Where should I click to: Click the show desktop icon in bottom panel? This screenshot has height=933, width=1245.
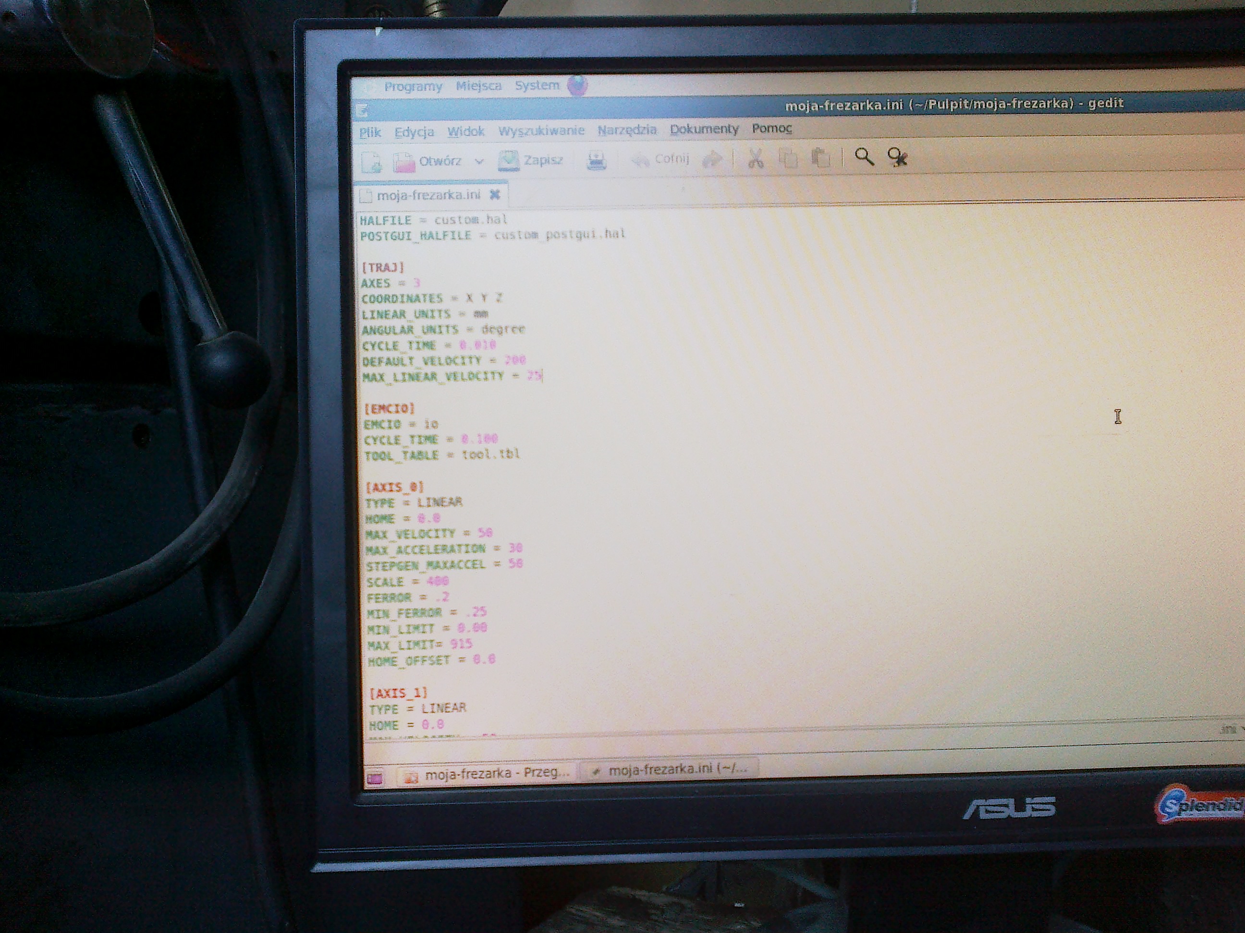pyautogui.click(x=375, y=778)
